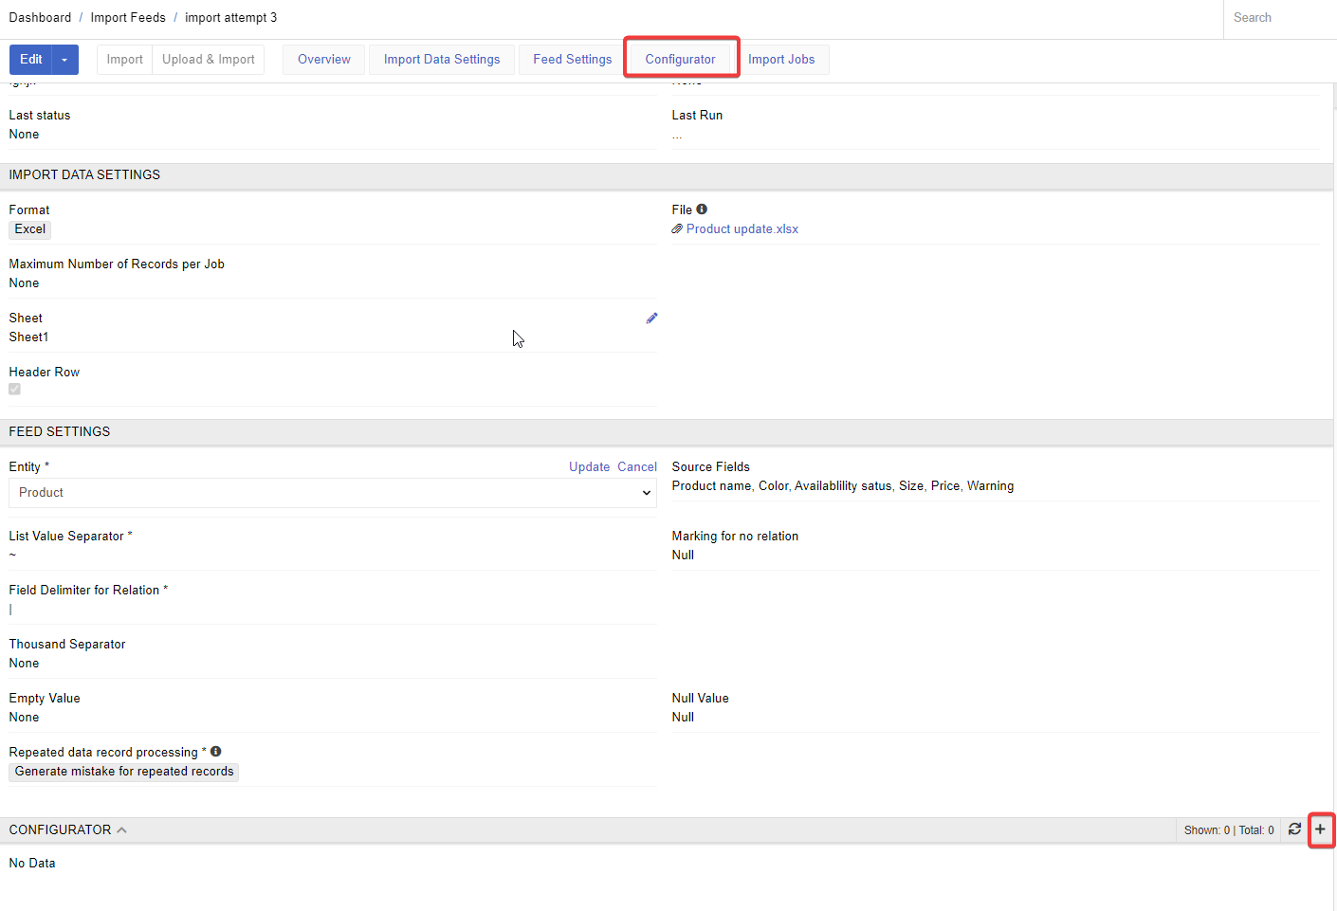Click the Edit button
The height and width of the screenshot is (911, 1337).
pos(31,60)
